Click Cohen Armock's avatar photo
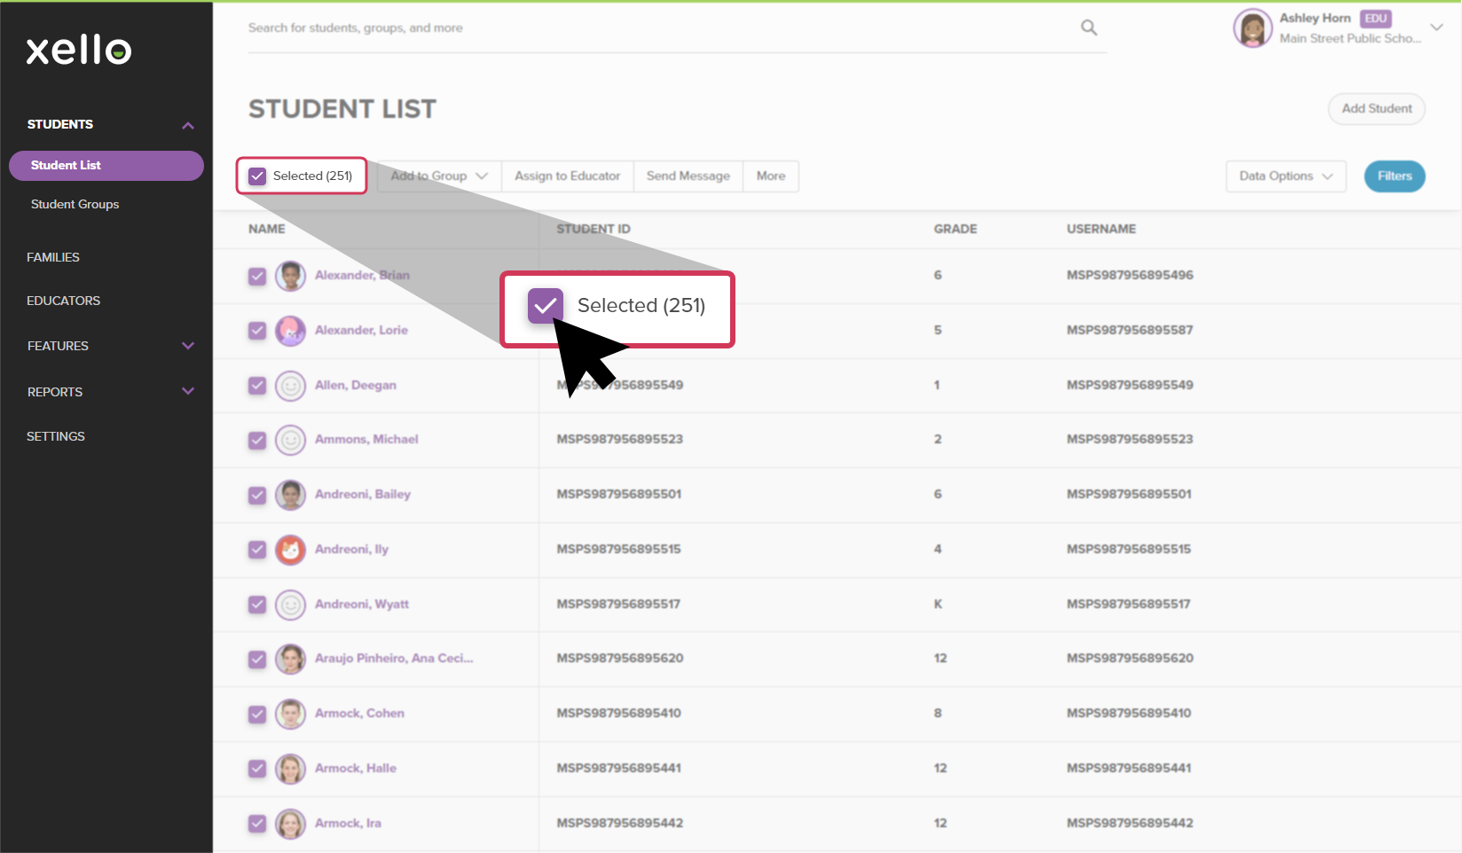 tap(290, 714)
